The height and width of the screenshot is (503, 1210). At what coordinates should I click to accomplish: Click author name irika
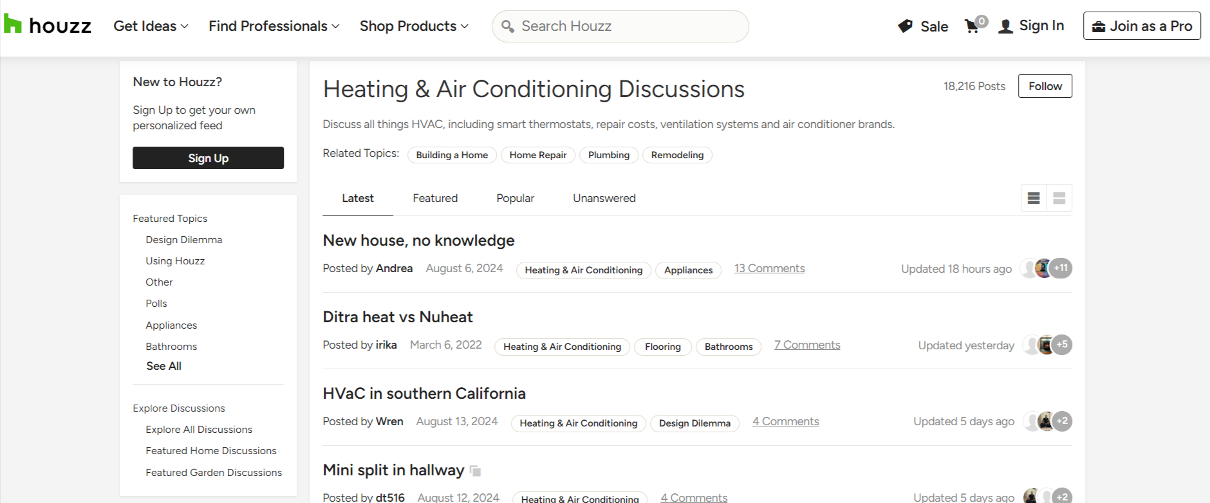(x=386, y=345)
